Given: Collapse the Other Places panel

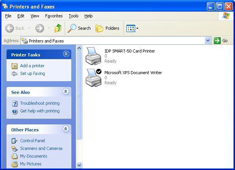Looking at the screenshot, I should [65, 129].
